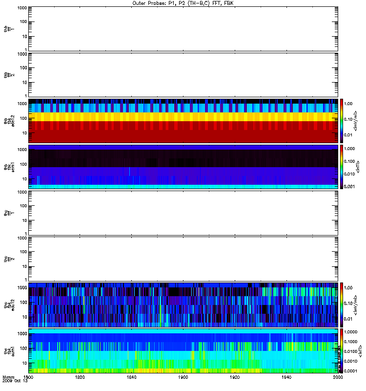
Task: Click the 'thb fff 1' vertical axis title
Action: pyautogui.click(x=9, y=29)
